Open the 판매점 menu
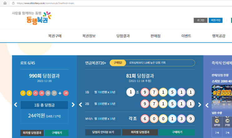The width and height of the screenshot is (232, 138). coord(155,36)
